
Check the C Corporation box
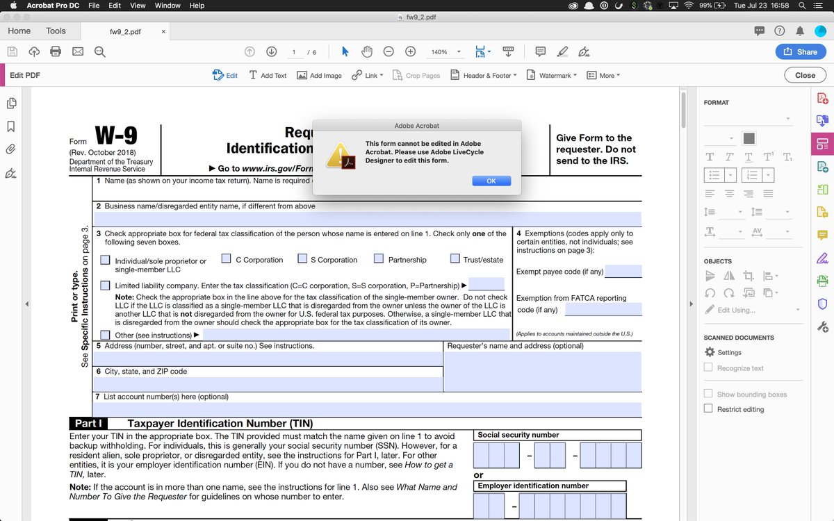pyautogui.click(x=226, y=258)
